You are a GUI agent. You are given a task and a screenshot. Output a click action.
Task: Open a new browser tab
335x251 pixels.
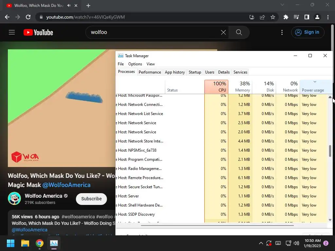pos(88,6)
